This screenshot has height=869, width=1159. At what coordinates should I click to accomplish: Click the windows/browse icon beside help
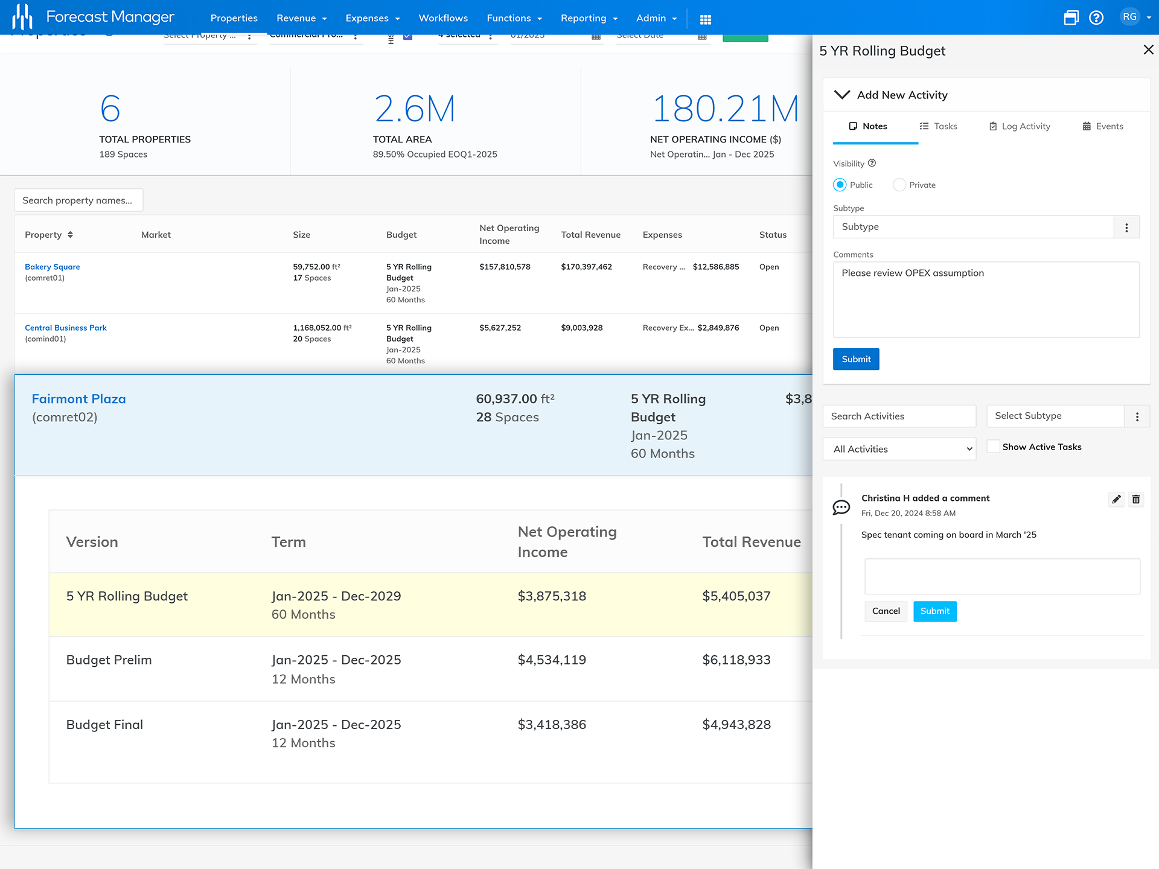pos(1071,18)
